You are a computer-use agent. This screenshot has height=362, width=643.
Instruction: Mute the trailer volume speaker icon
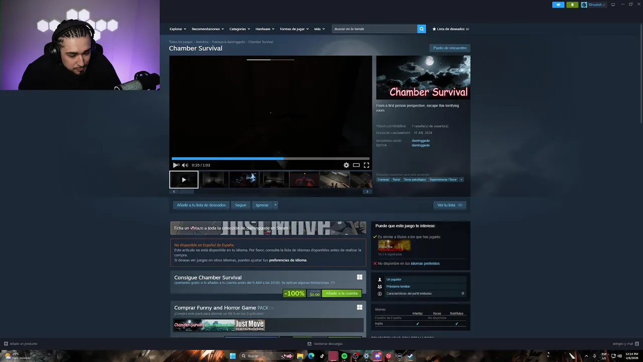point(185,165)
